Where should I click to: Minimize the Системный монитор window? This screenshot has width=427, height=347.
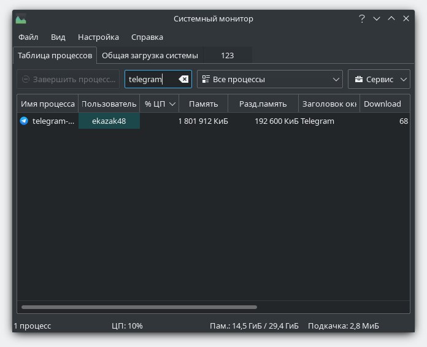377,19
